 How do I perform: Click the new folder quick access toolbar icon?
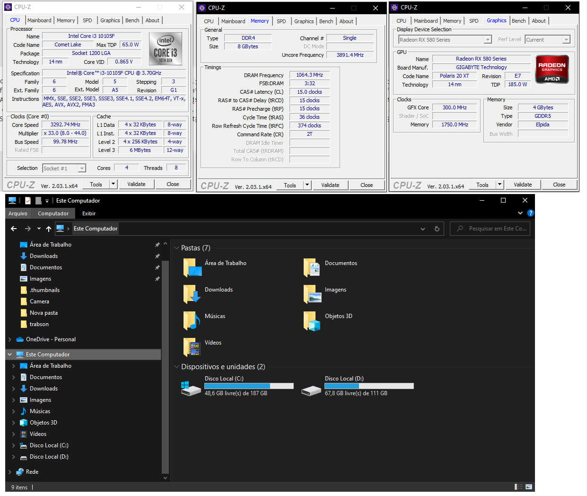pos(38,201)
